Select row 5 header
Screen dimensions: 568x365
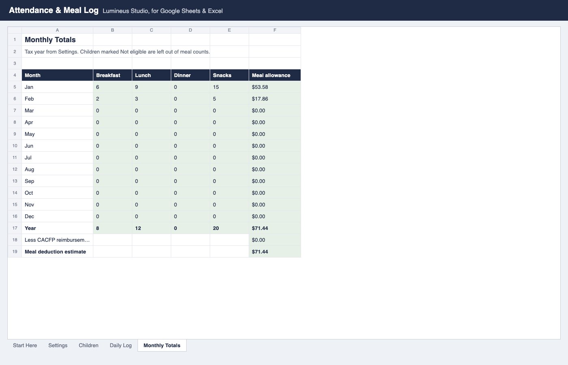(15, 87)
